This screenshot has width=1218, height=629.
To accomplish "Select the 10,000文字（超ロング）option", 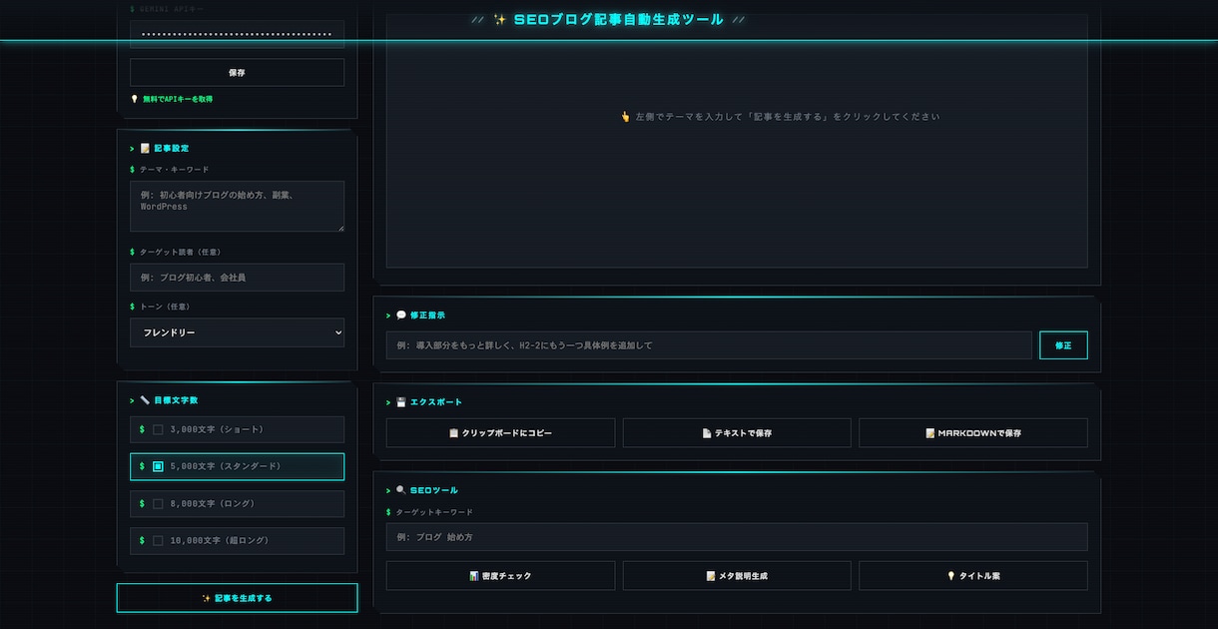I will coord(237,541).
